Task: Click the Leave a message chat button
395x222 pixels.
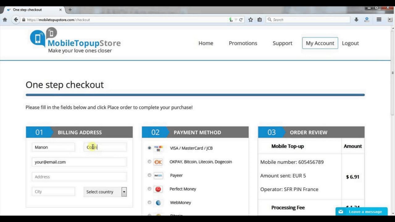Action: [x=361, y=212]
